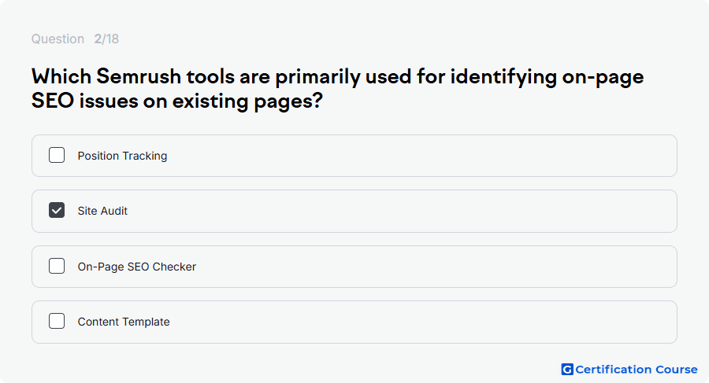Image resolution: width=709 pixels, height=383 pixels.
Task: Click the 2/18 question counter
Action: (106, 39)
